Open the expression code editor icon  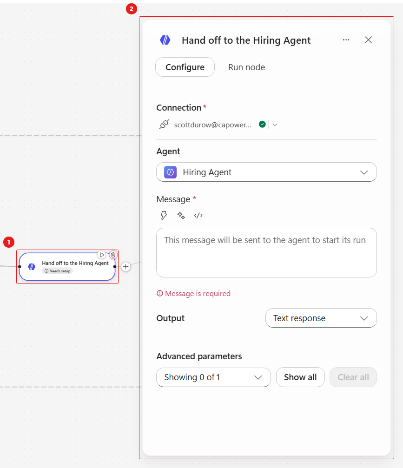[x=198, y=215]
